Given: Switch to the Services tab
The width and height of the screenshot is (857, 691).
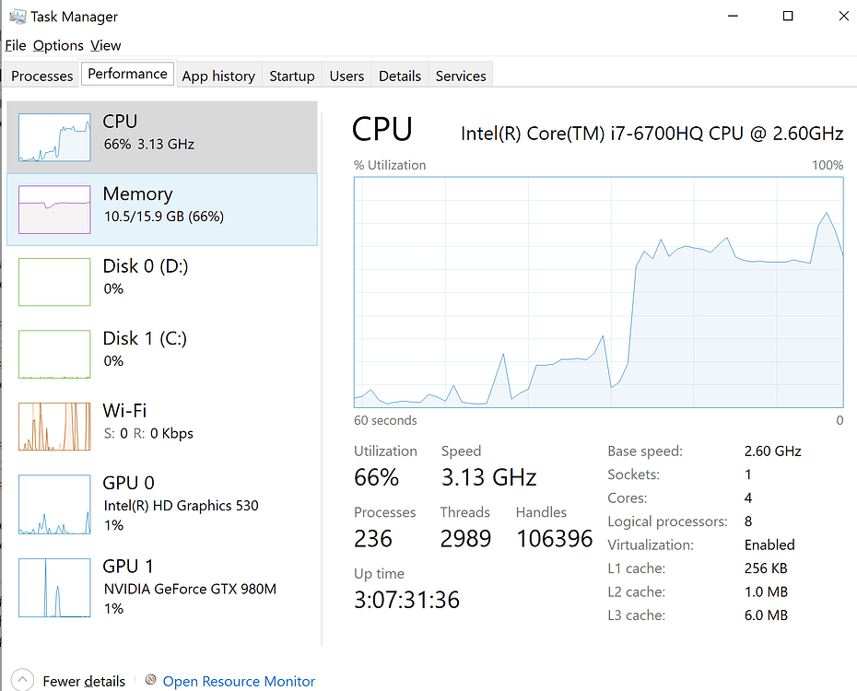Looking at the screenshot, I should 461,76.
